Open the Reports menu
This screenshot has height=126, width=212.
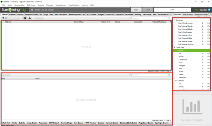pyautogui.click(x=41, y=5)
